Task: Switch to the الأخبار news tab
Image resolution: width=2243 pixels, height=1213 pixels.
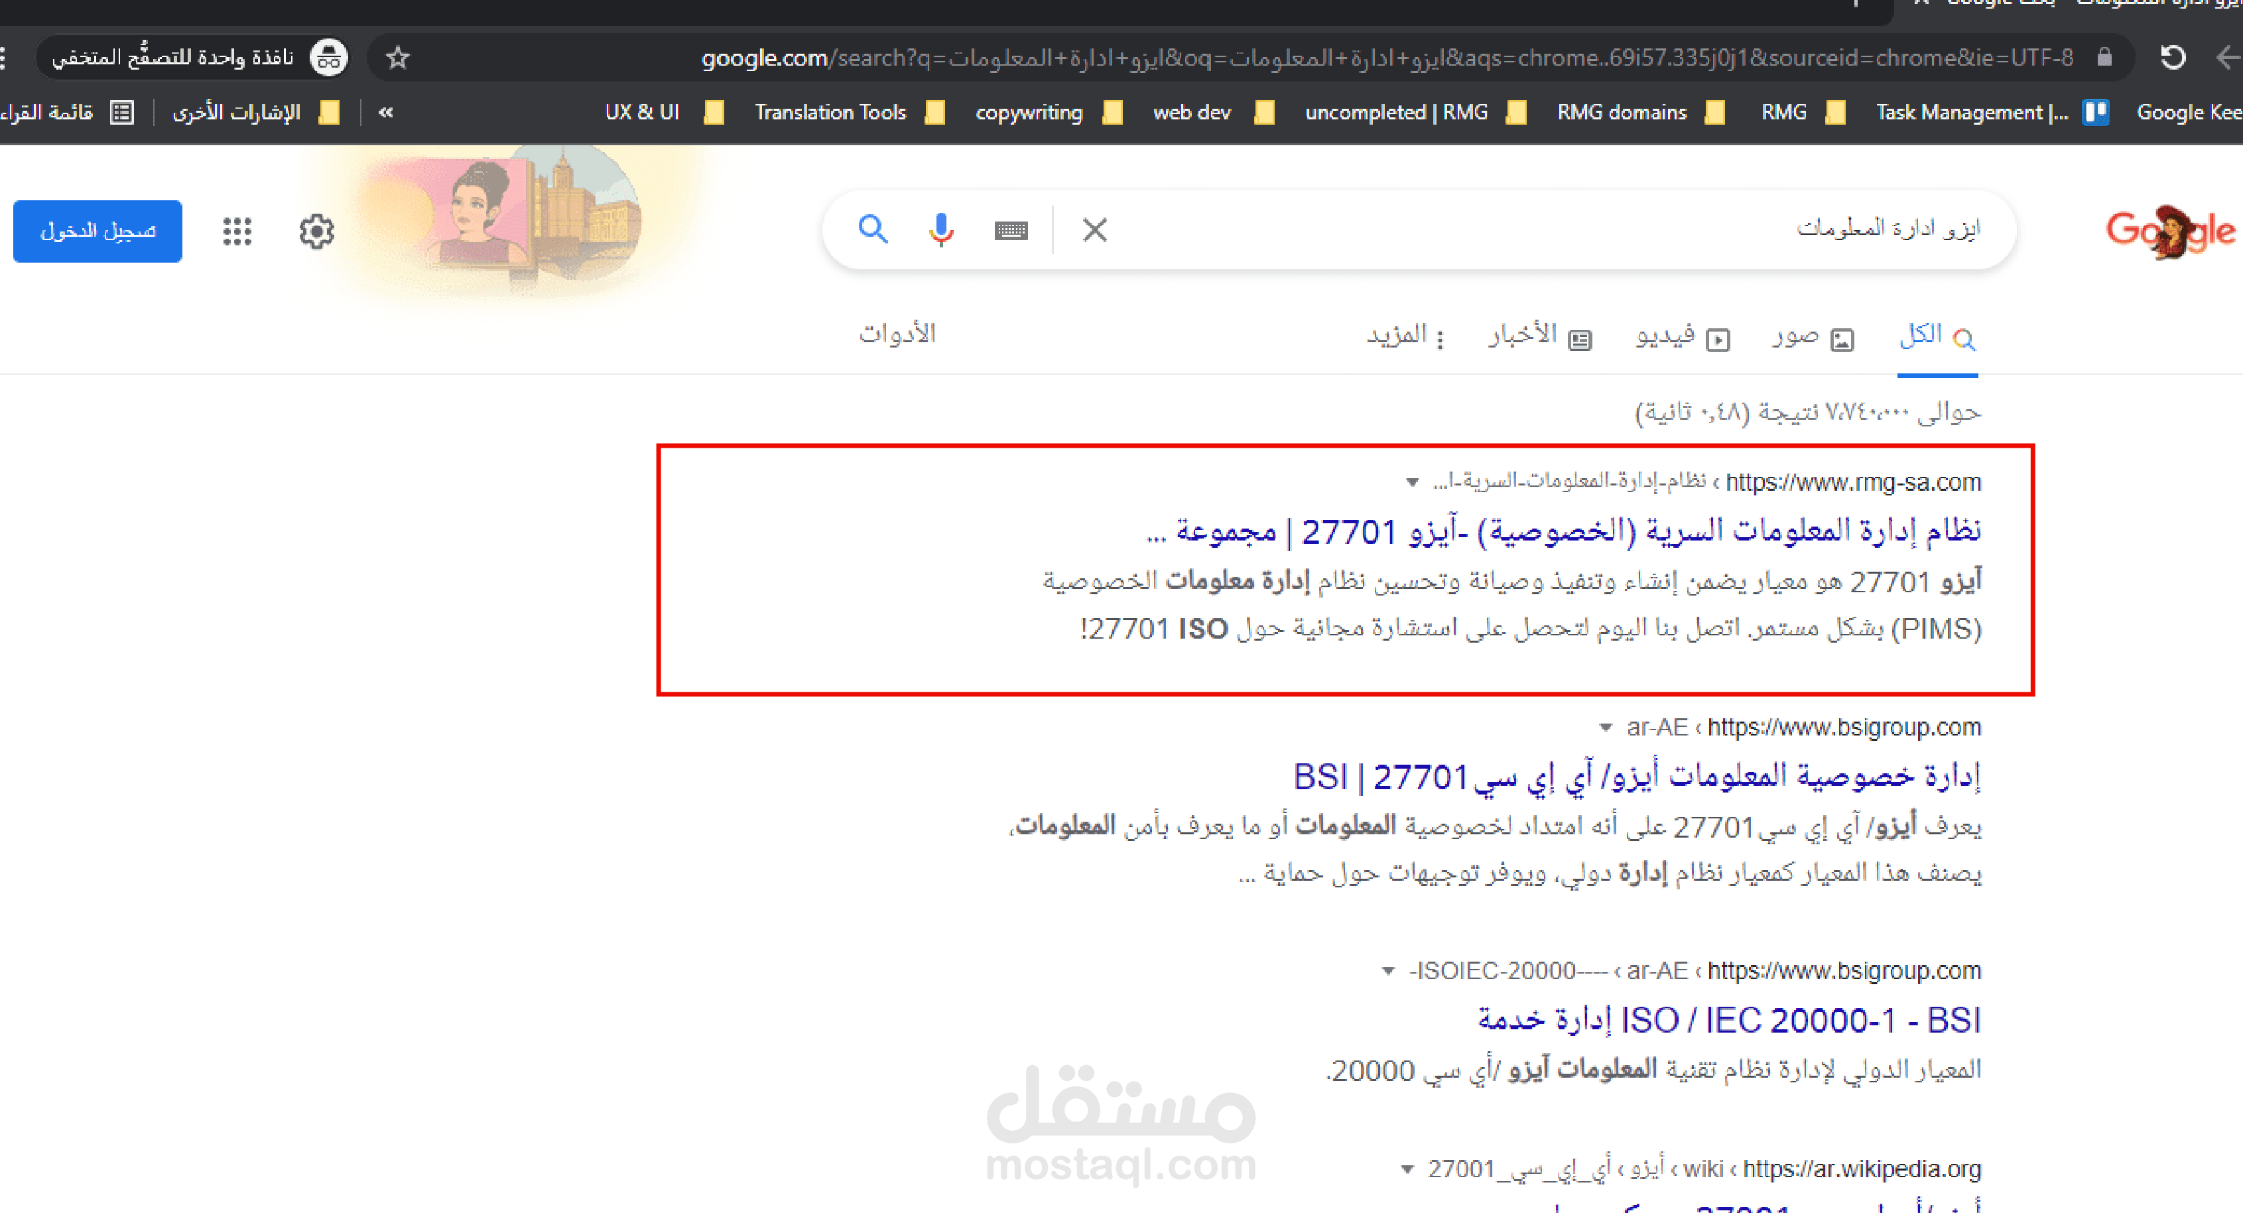Action: click(1540, 337)
